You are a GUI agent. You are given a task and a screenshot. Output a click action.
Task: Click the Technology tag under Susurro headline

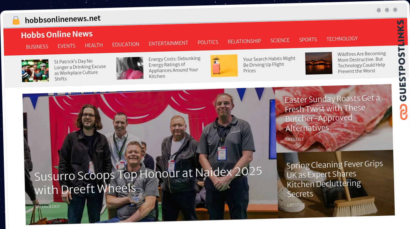pos(47,206)
